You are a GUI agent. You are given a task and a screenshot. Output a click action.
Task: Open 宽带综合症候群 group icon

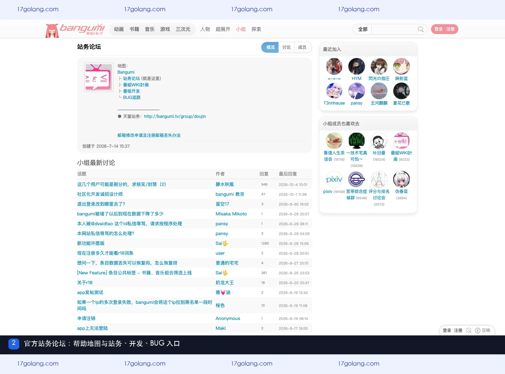click(357, 179)
